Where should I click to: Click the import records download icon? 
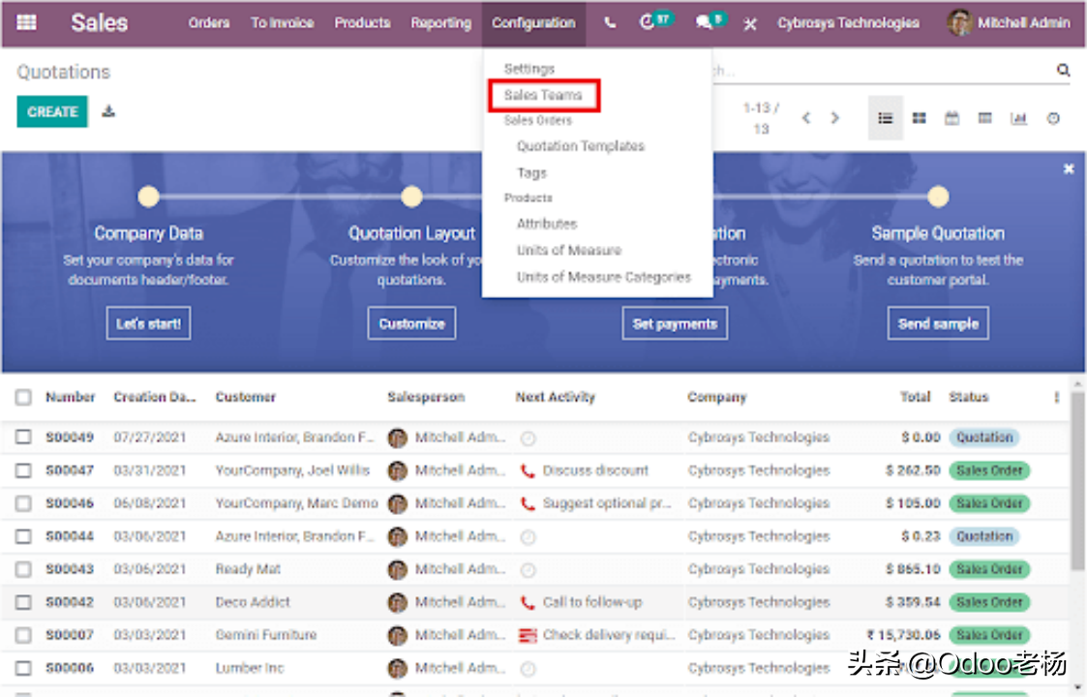[108, 111]
